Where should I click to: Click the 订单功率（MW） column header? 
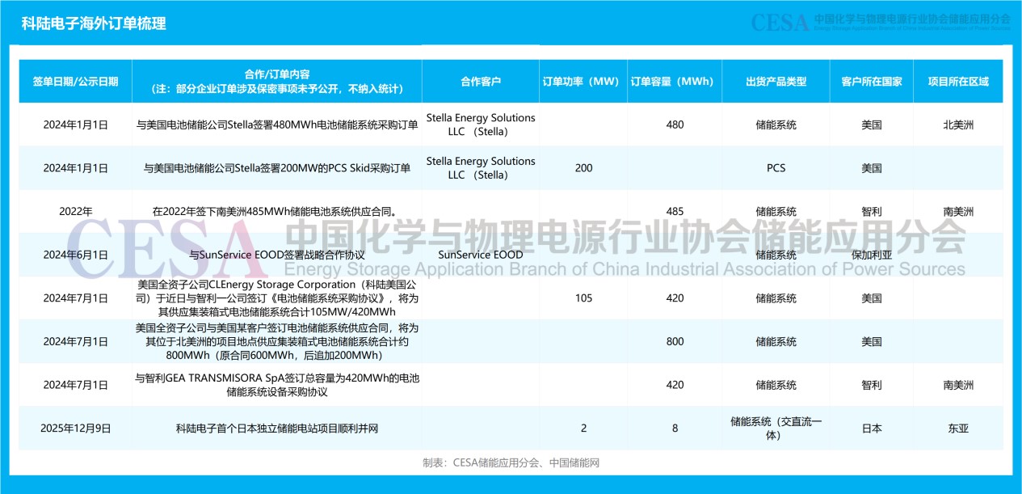pyautogui.click(x=583, y=82)
